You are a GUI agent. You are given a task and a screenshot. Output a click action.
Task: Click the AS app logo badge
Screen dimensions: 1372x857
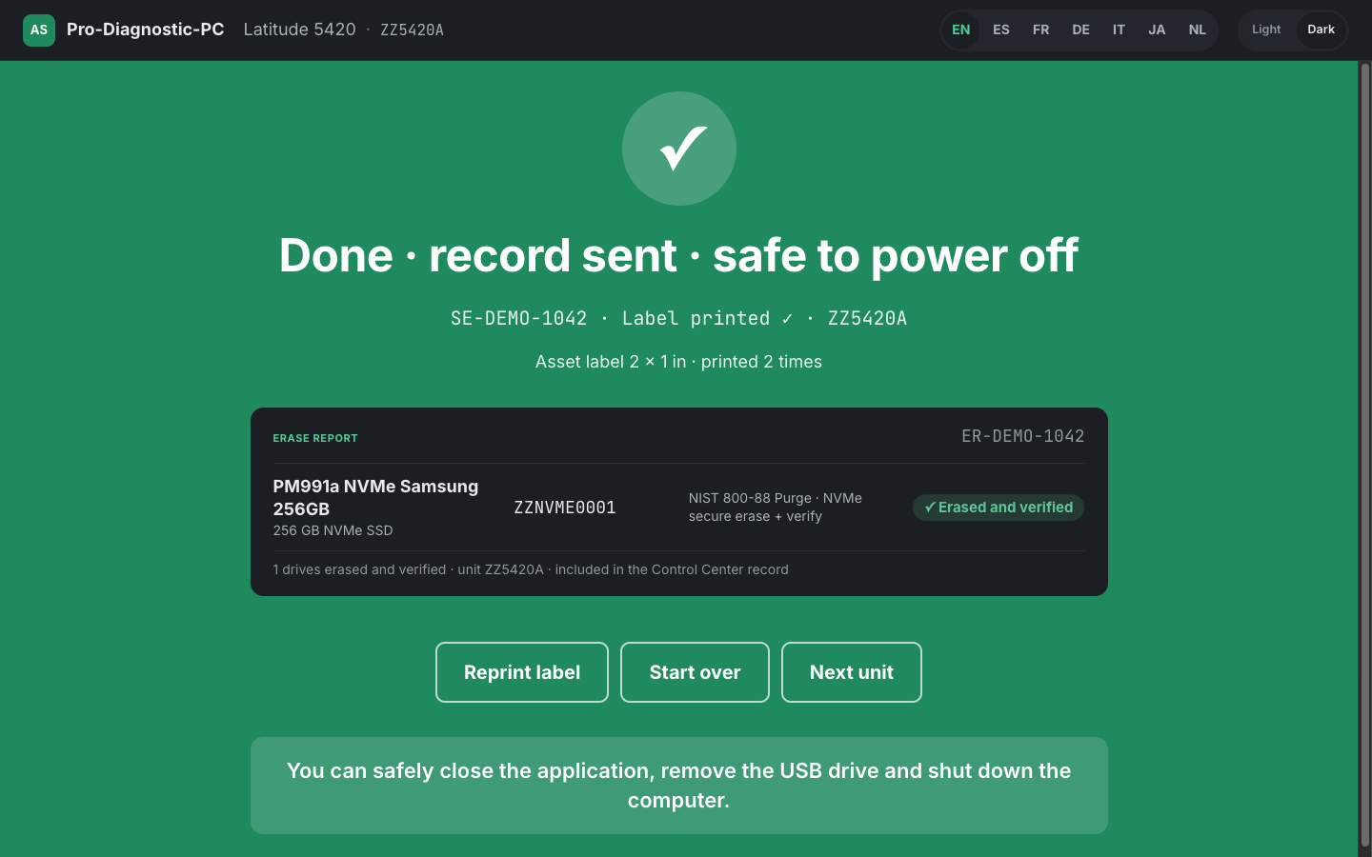(39, 30)
